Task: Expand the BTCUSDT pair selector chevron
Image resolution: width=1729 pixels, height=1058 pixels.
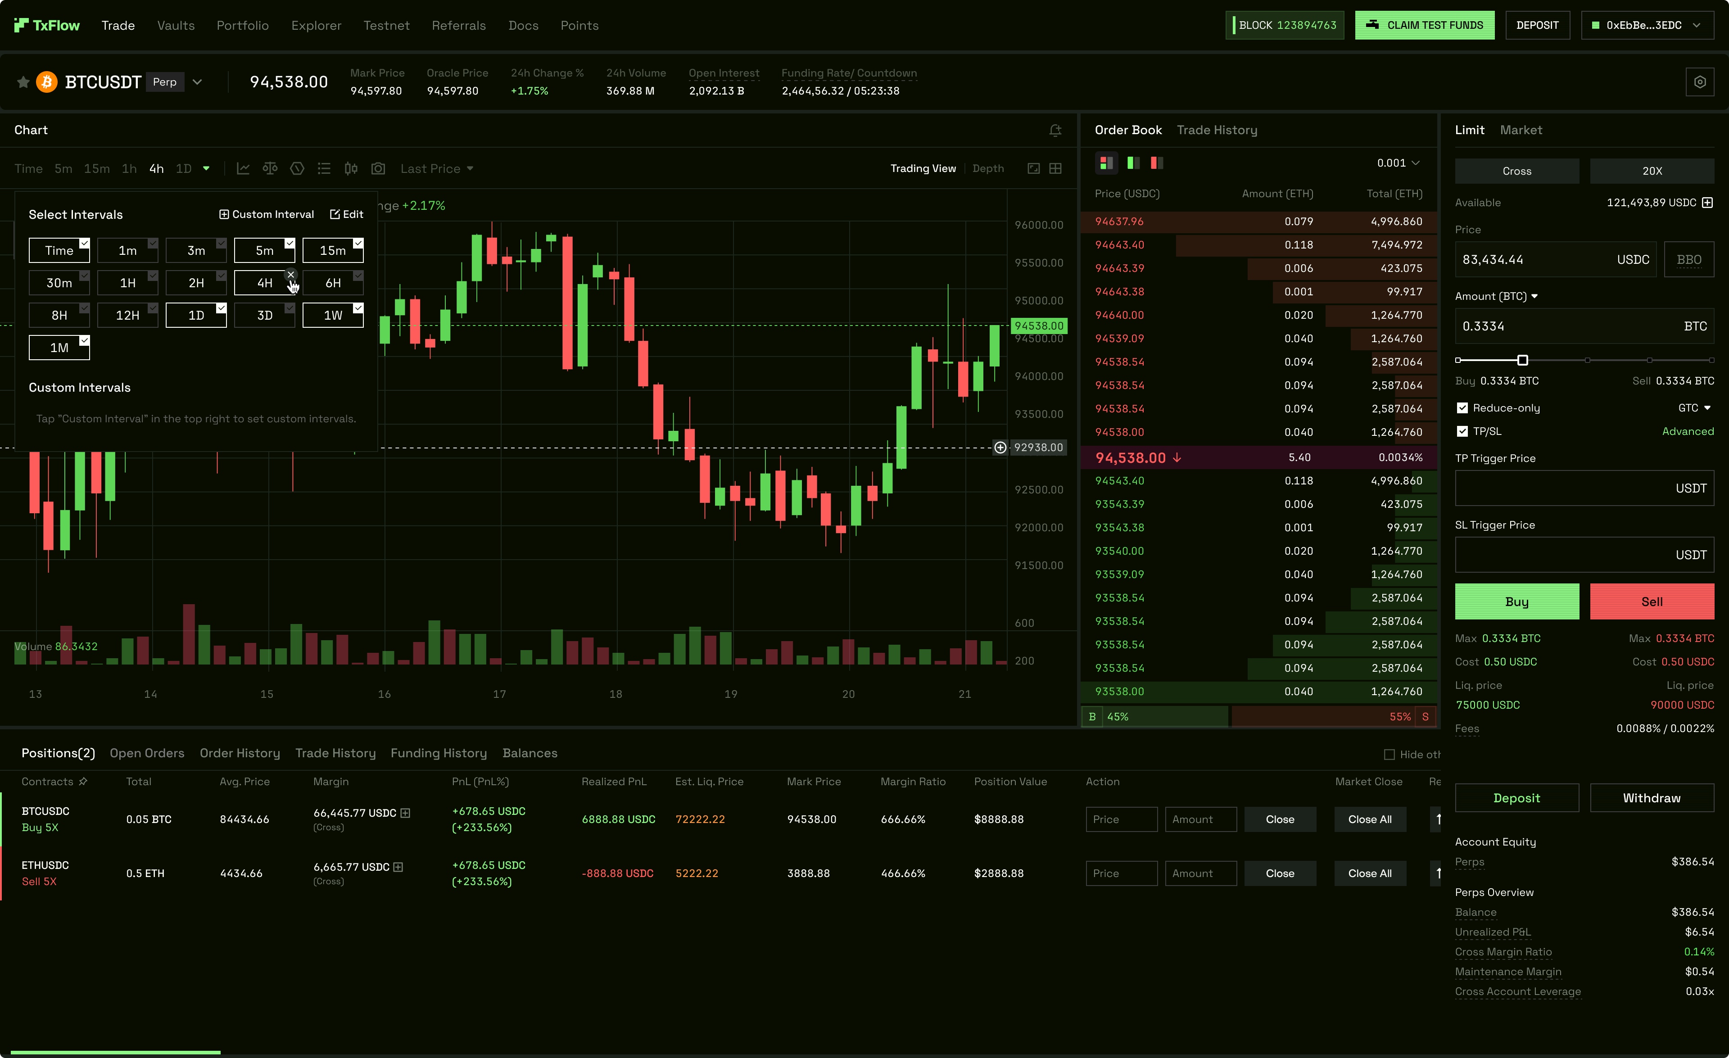Action: (x=197, y=81)
